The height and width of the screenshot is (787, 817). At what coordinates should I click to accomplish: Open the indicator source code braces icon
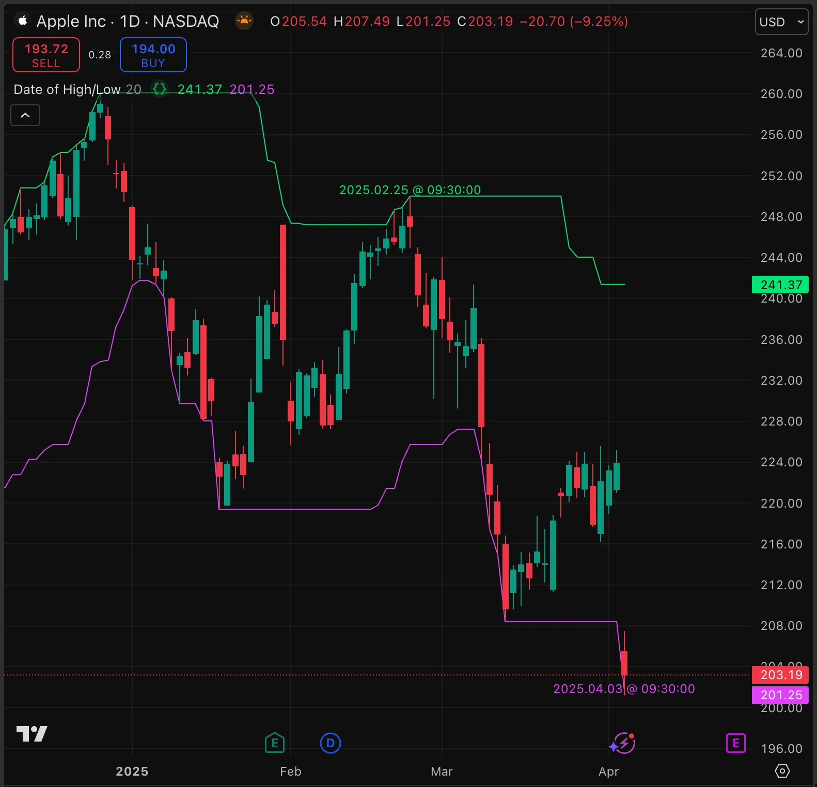pyautogui.click(x=160, y=89)
